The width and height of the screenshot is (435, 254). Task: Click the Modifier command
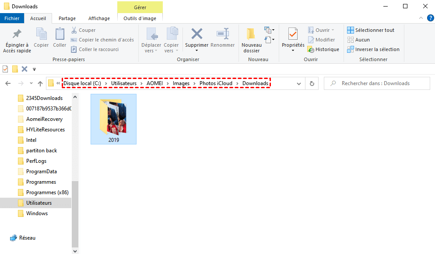point(322,39)
